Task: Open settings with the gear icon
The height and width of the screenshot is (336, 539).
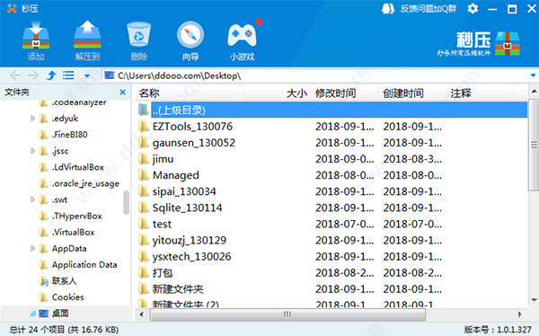Action: 473,9
